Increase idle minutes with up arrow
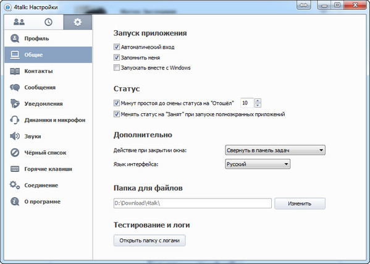This screenshot has height=264, width=370. 258,101
